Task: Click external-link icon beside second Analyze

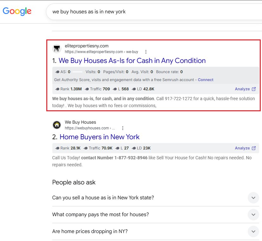Action: [x=254, y=148]
